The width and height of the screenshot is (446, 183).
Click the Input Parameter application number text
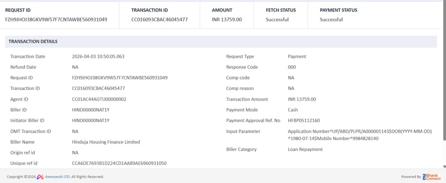(x=359, y=131)
